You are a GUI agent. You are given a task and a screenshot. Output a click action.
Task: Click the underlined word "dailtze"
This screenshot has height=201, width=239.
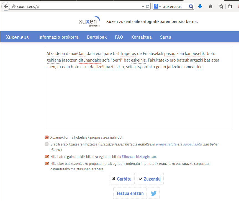pos(96,67)
